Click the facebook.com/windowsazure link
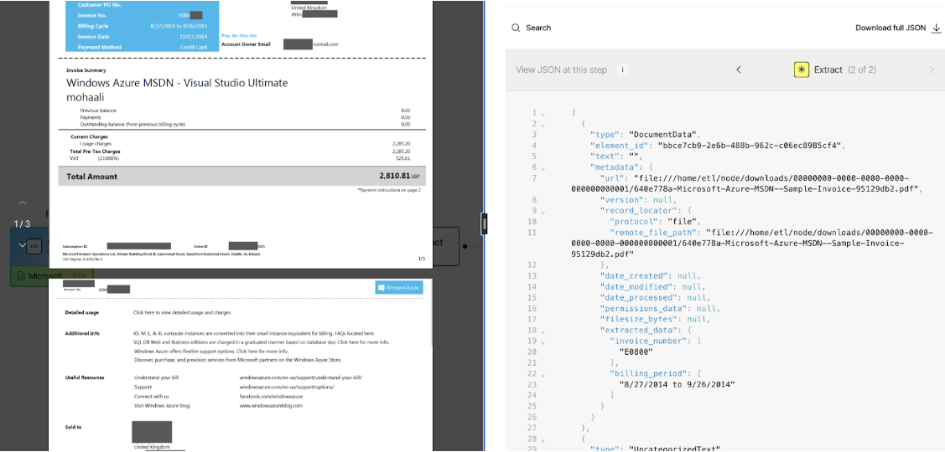945x452 pixels. 271,397
